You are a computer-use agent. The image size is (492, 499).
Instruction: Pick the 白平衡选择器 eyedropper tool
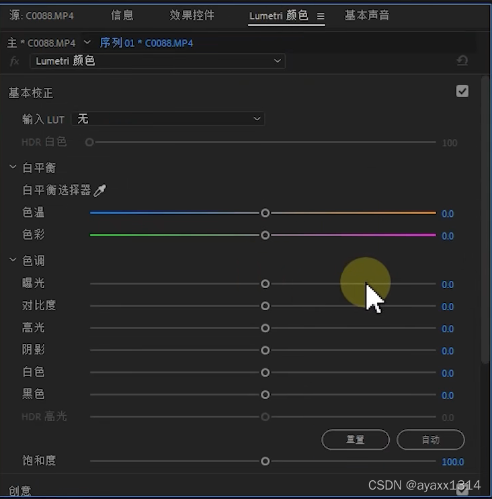click(x=99, y=191)
